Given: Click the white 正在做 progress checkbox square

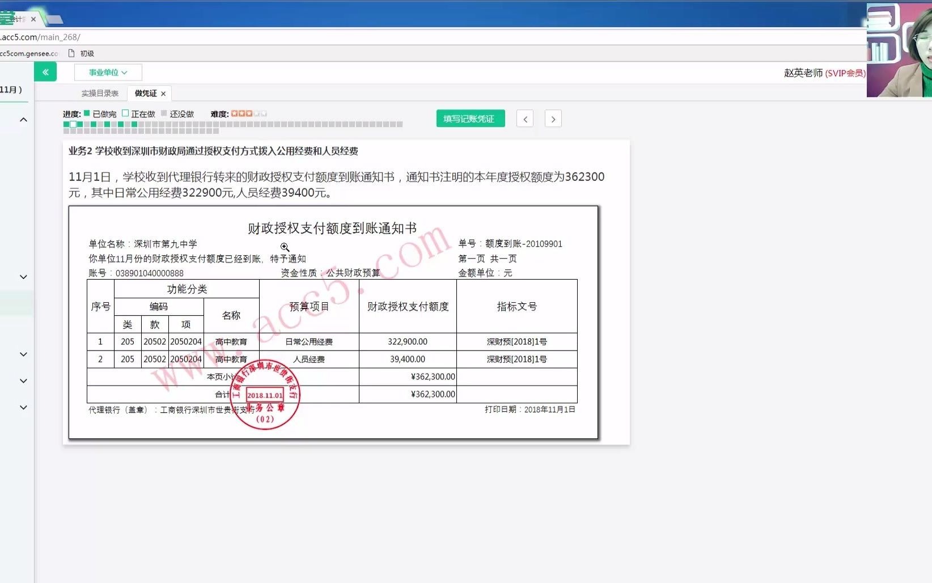Looking at the screenshot, I should point(126,113).
